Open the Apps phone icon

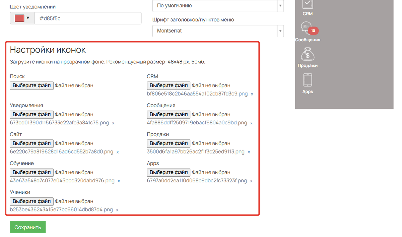308,80
